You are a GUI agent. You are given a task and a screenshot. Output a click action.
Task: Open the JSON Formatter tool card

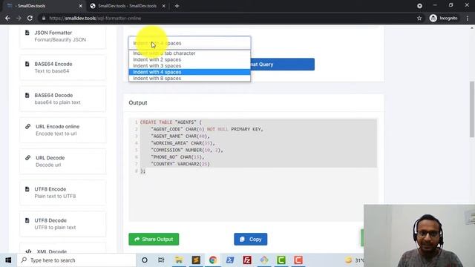pos(62,36)
